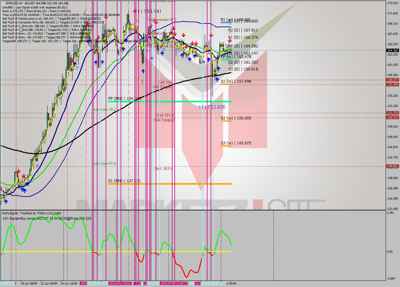
Task: Click the '22 Jun 00:00' time axis label
Action: pos(49,284)
